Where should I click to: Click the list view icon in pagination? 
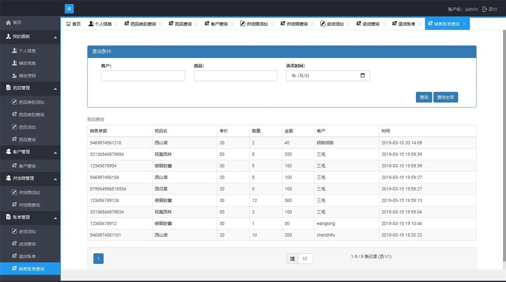tap(292, 259)
